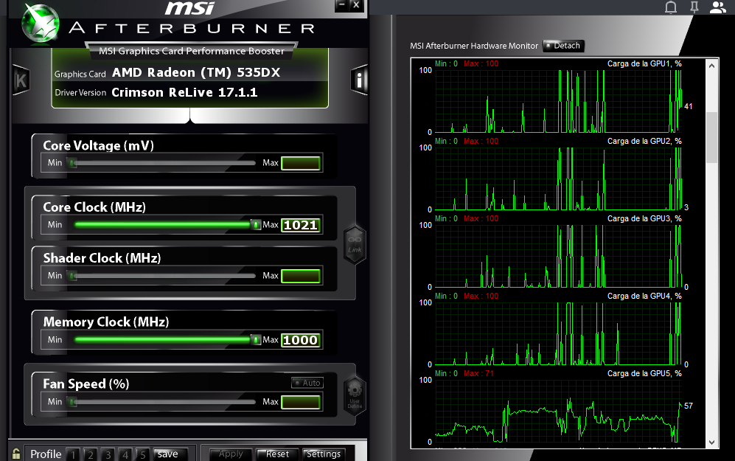Click the profile save button
The width and height of the screenshot is (735, 461).
pyautogui.click(x=170, y=454)
